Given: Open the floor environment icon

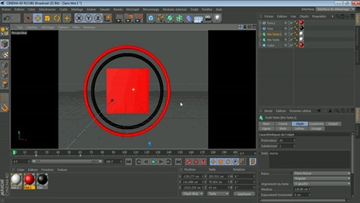Looking at the screenshot, I should tap(198, 19).
